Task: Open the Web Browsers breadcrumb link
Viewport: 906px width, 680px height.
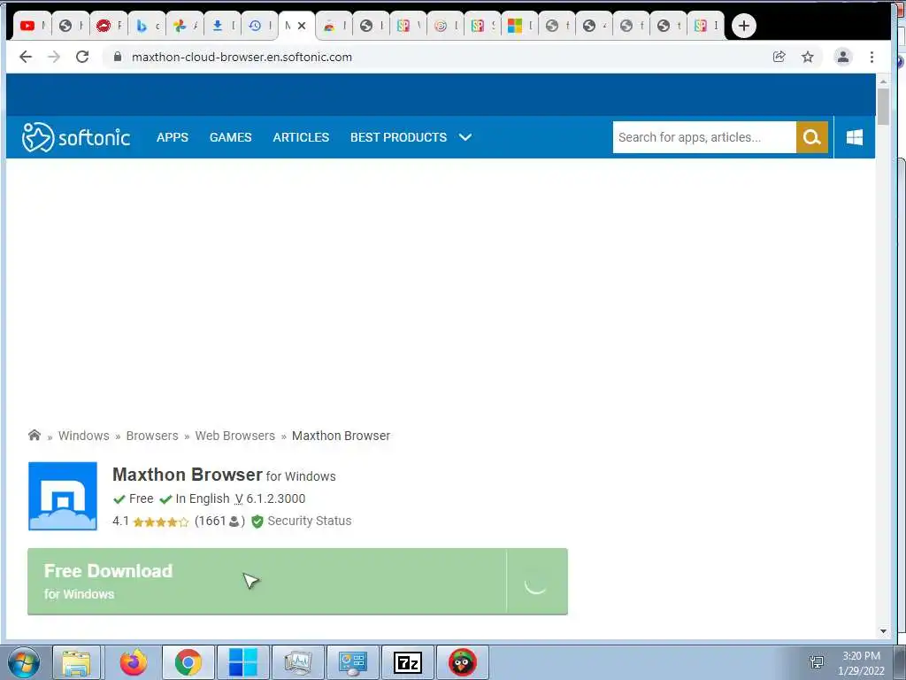Action: click(x=235, y=436)
